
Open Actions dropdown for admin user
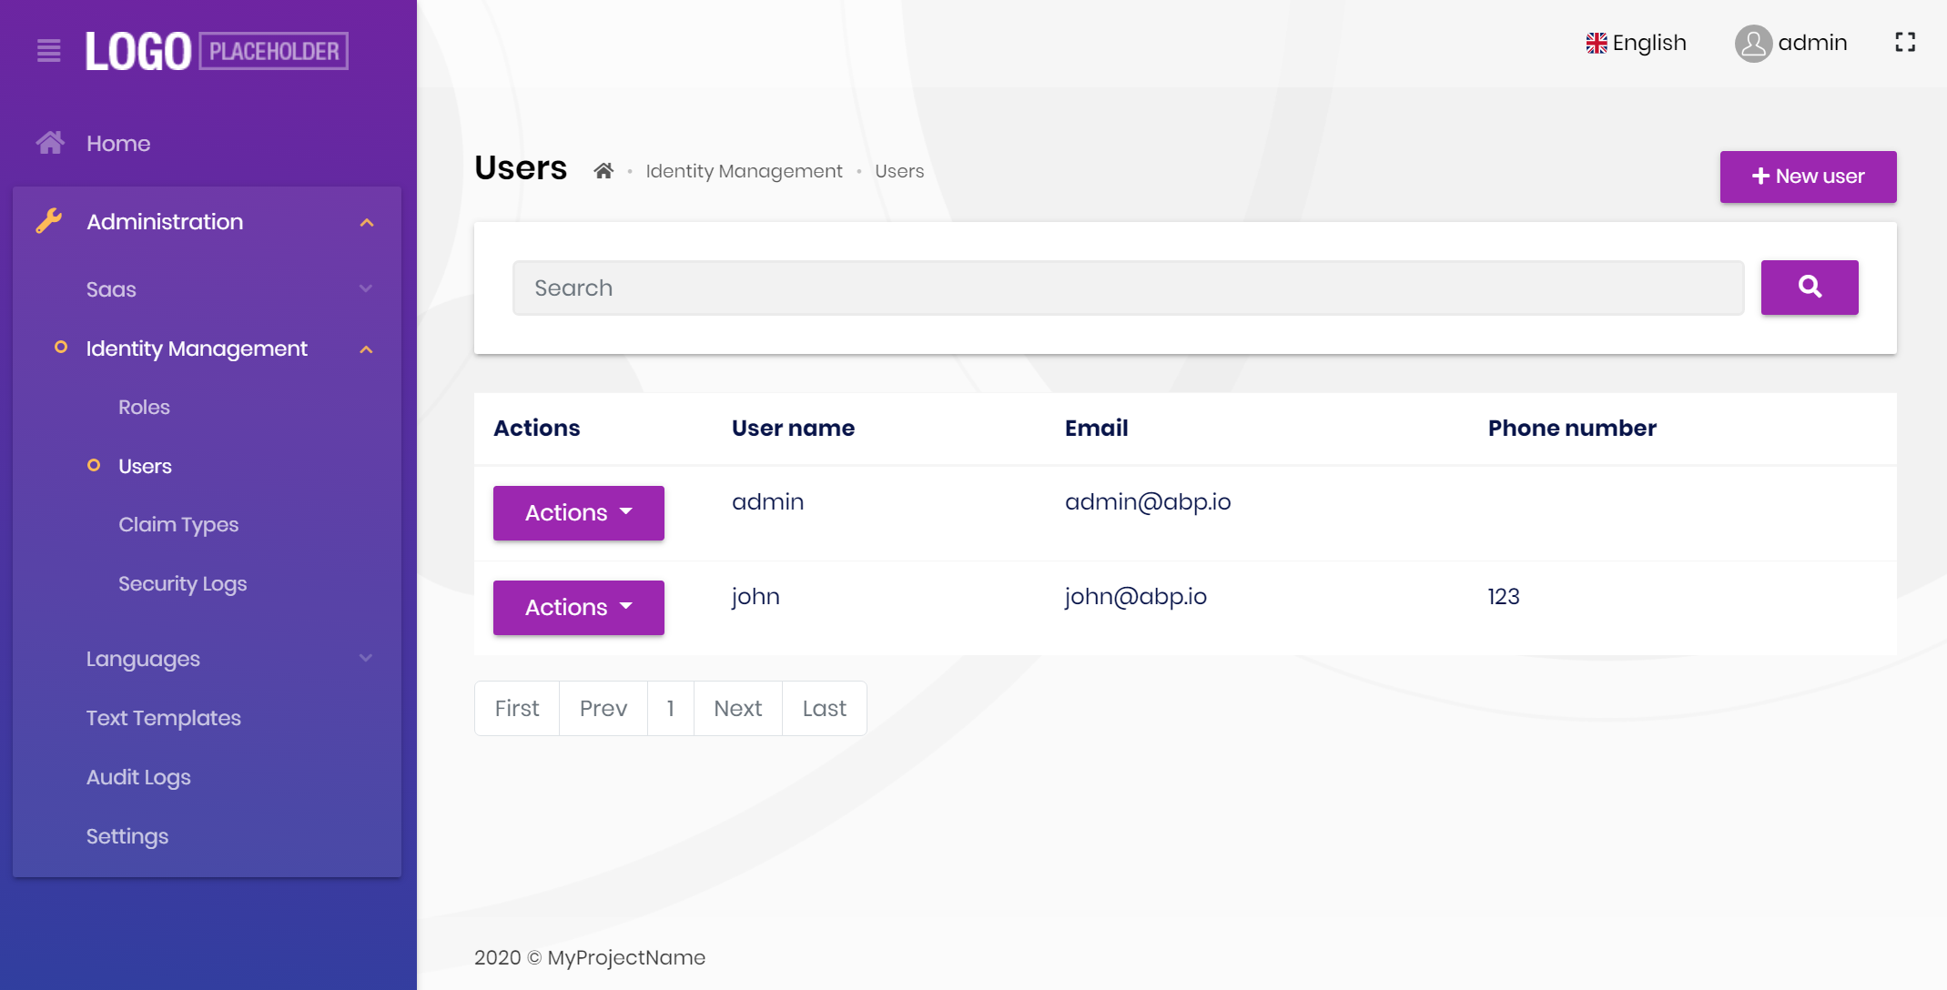tap(578, 512)
